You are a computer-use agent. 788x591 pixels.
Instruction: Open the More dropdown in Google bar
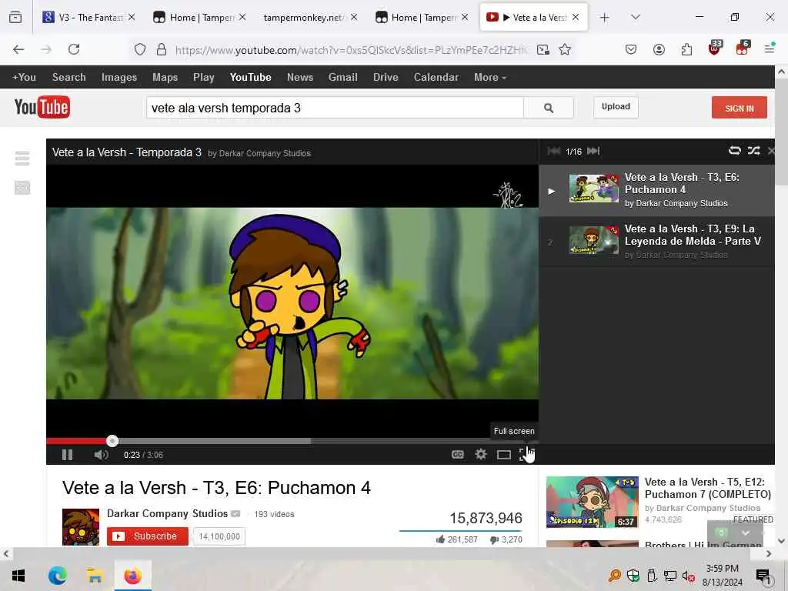490,78
